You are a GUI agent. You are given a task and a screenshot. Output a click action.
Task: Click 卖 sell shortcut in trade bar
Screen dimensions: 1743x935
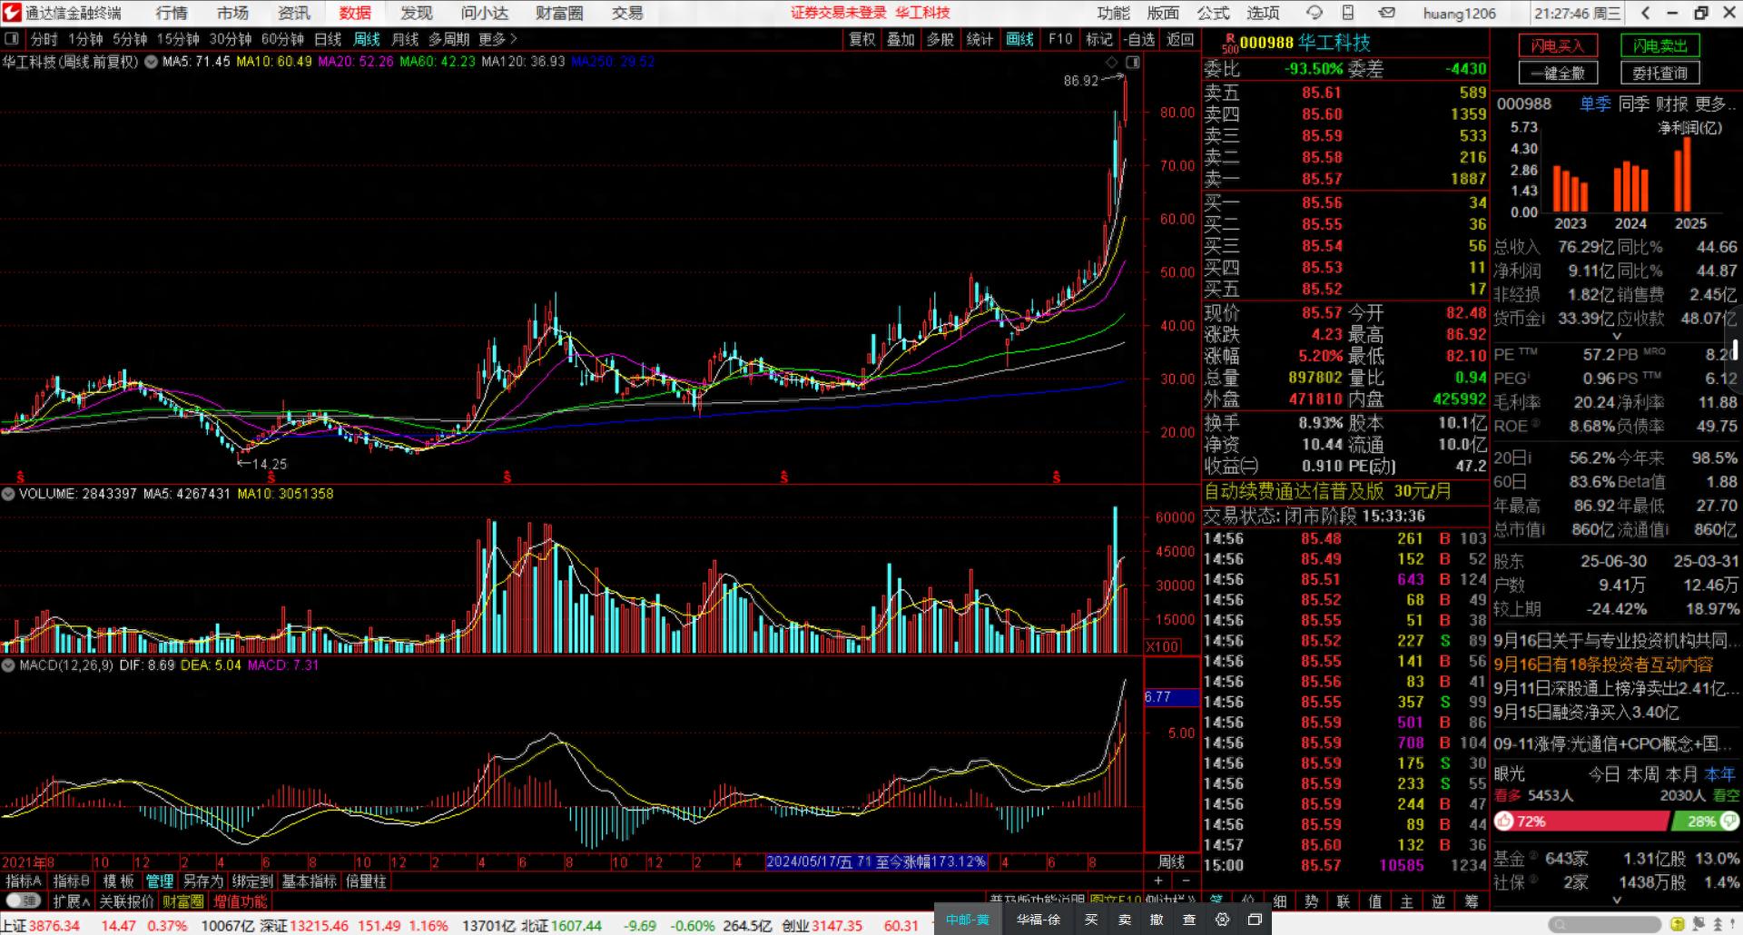coord(1124,920)
